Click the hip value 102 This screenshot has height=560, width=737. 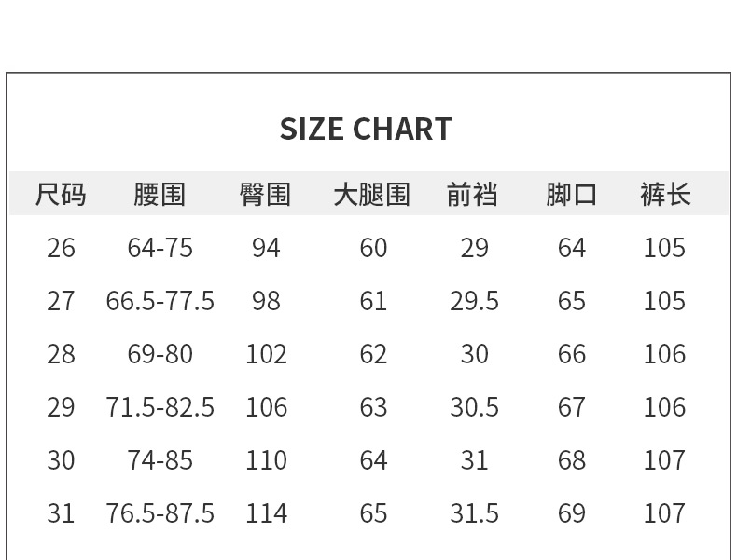[266, 354]
